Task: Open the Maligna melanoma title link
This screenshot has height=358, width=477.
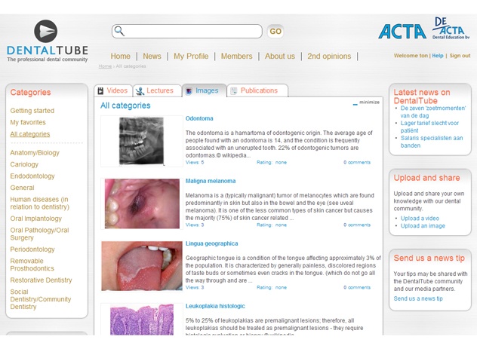Action: coord(211,181)
